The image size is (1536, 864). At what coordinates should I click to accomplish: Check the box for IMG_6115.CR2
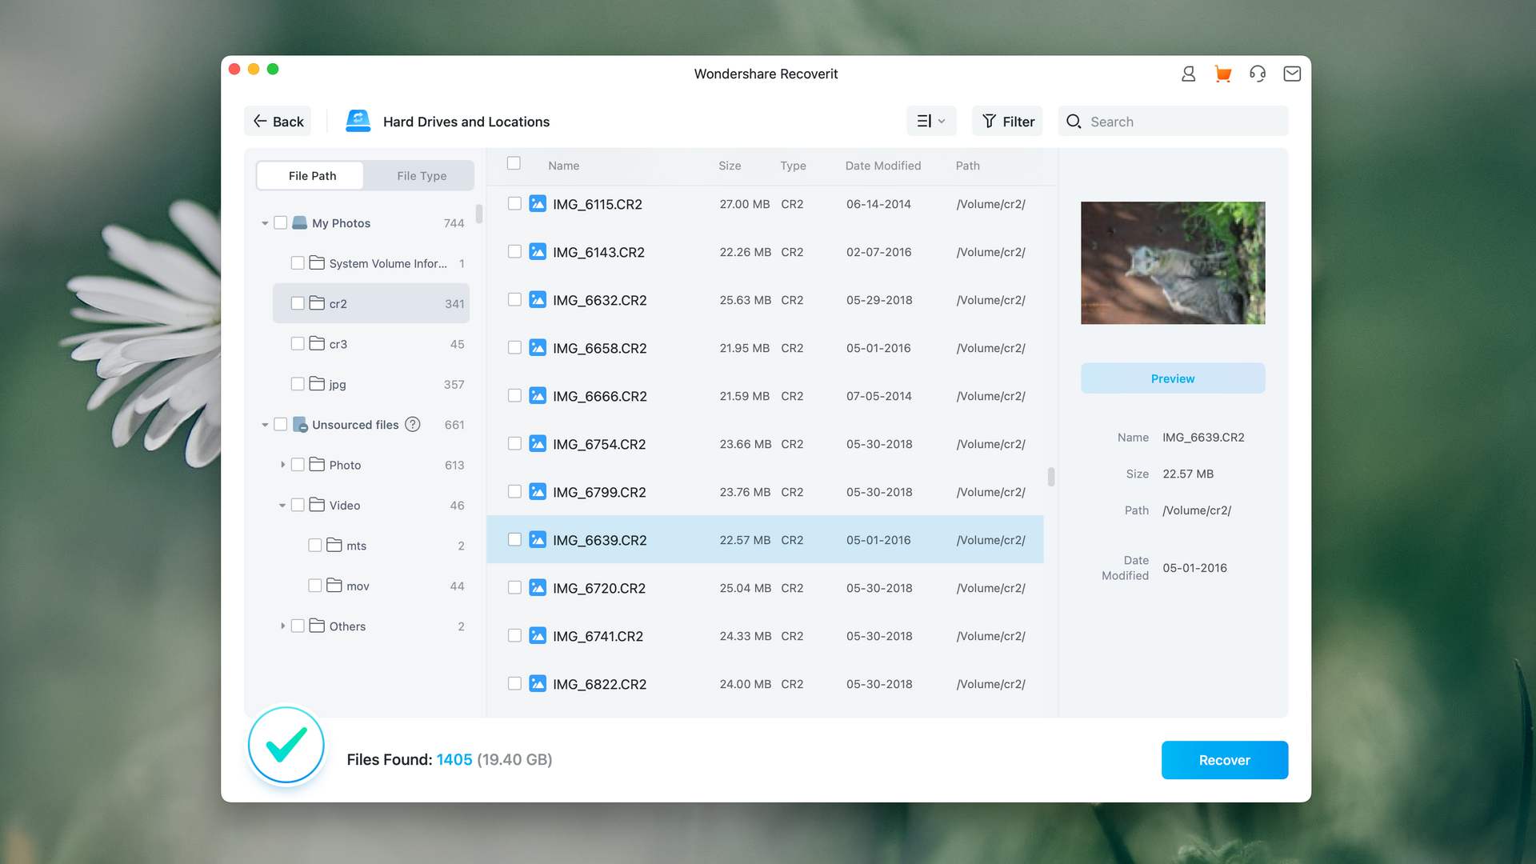click(x=514, y=204)
